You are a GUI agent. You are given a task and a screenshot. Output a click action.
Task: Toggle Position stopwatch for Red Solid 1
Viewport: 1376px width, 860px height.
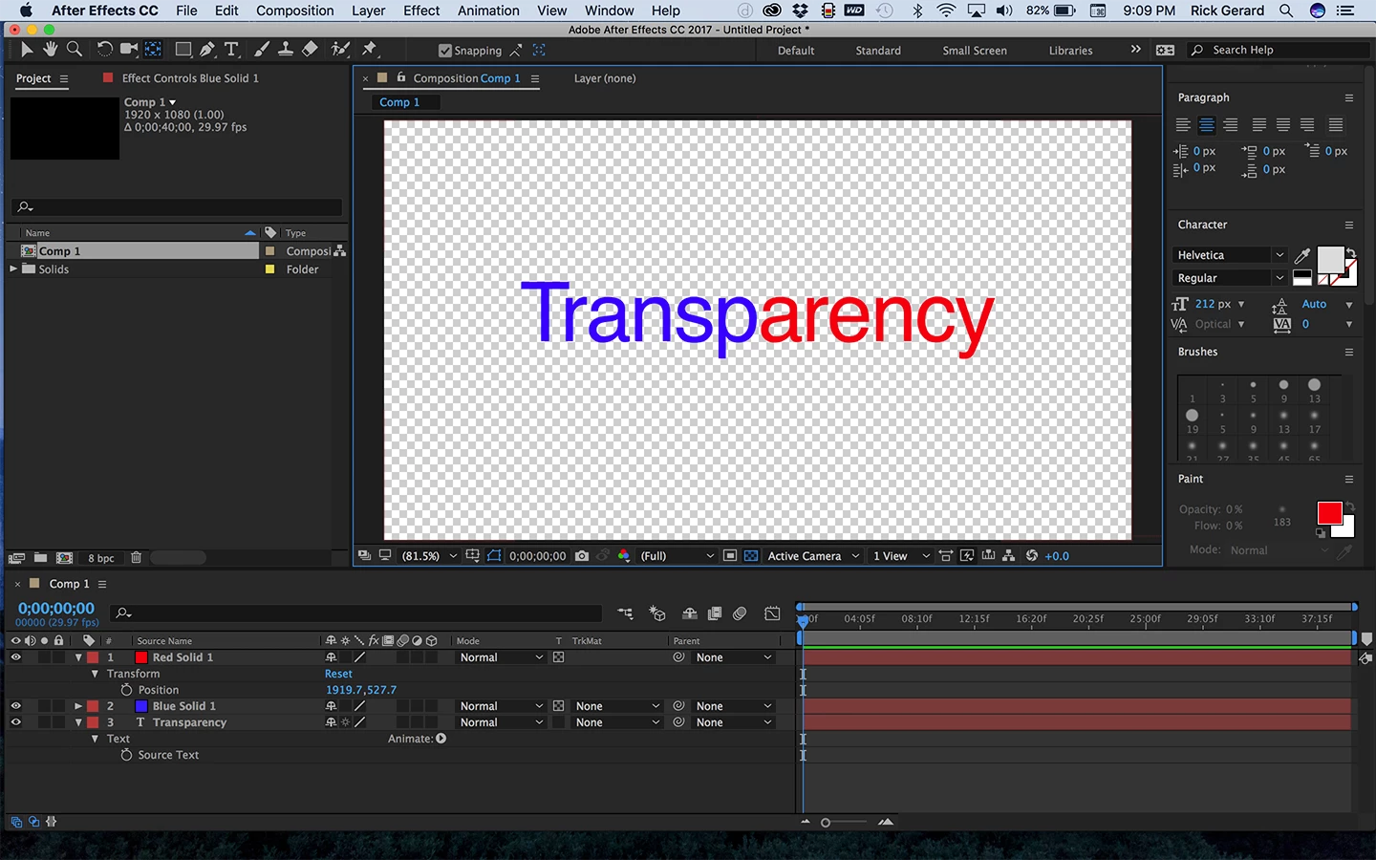[x=126, y=690]
